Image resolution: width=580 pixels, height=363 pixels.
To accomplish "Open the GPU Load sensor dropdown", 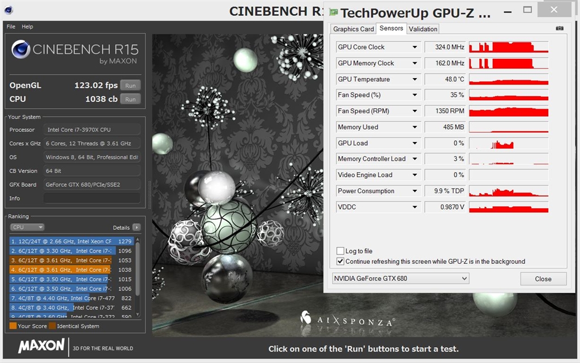I will click(415, 143).
